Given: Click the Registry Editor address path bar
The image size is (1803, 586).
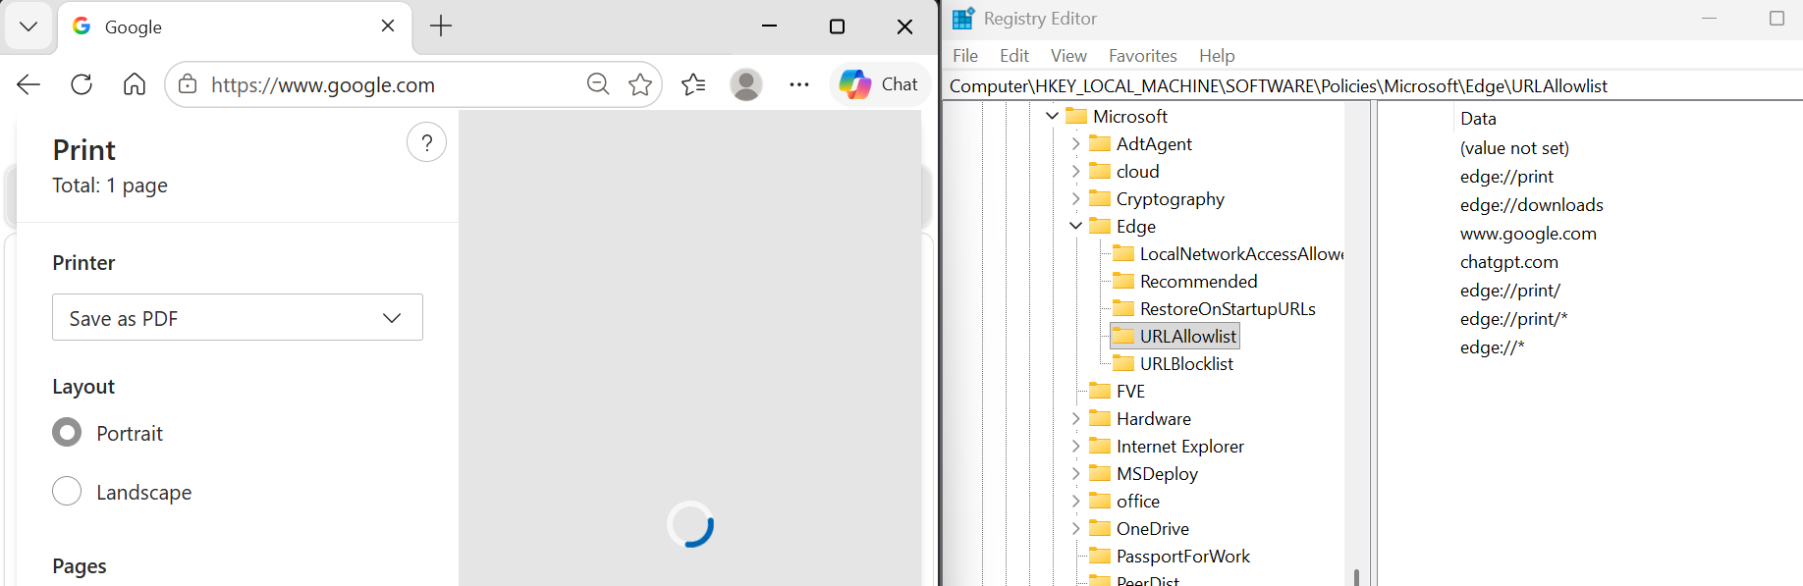Looking at the screenshot, I should pos(1375,86).
